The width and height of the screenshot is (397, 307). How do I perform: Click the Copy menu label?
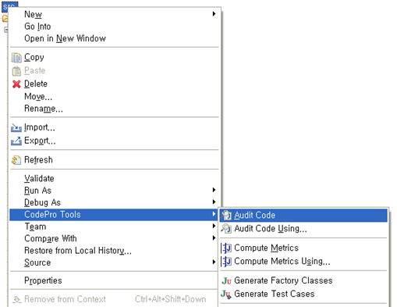point(34,57)
